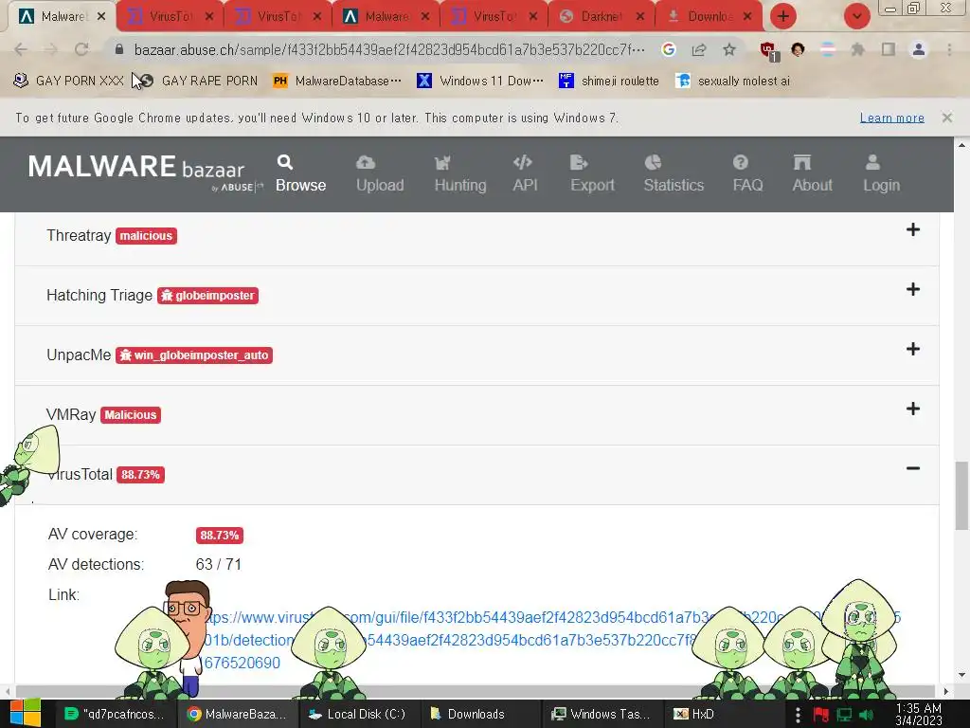Click the Google icon in address bar
Viewport: 970px width, 728px height.
point(668,49)
